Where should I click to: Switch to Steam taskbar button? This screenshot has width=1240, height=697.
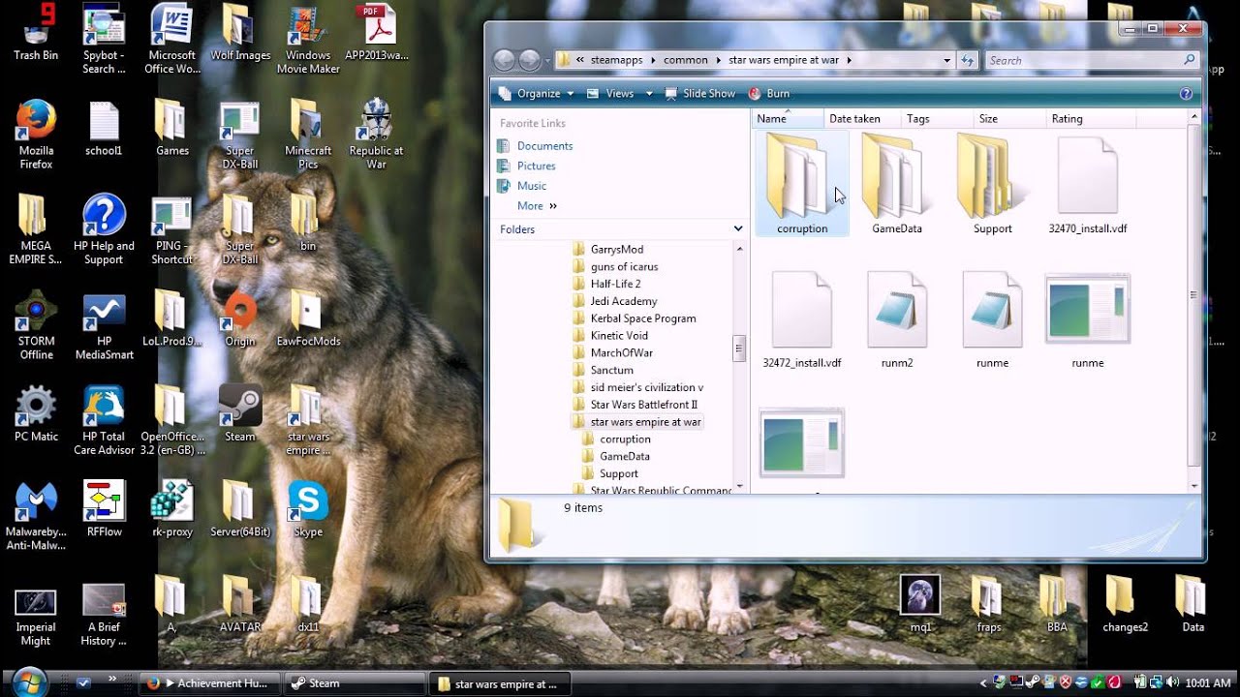point(356,683)
